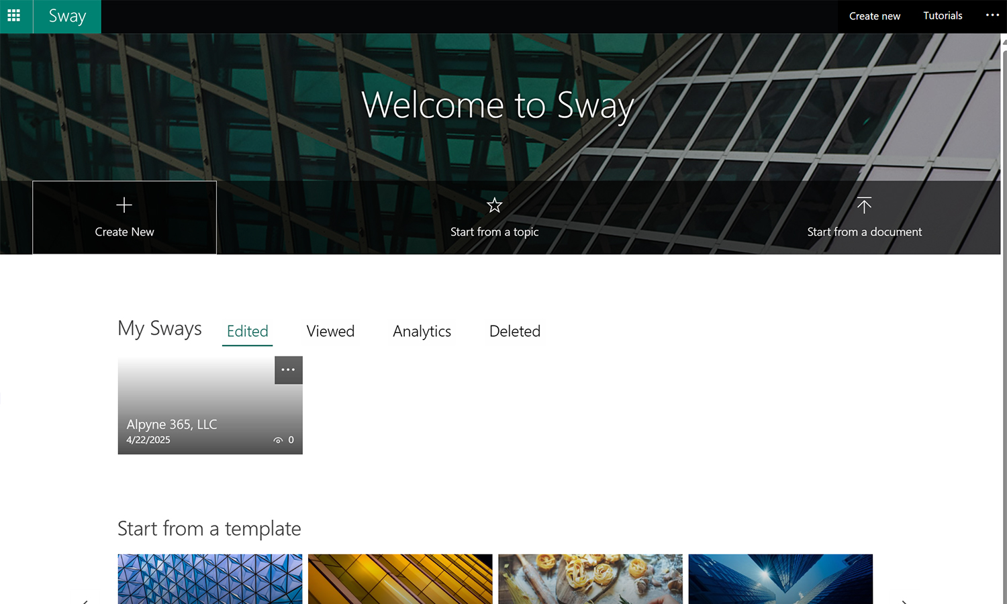This screenshot has height=604, width=1007.
Task: Select the Edited tab under My Sways
Action: pos(247,331)
